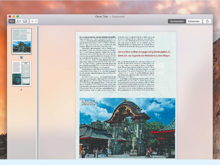Open the dropdown arrow beside plus

tap(36, 21)
